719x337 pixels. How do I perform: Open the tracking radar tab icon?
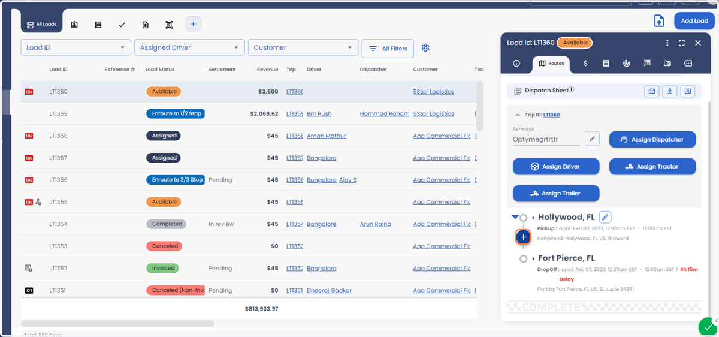coord(626,63)
